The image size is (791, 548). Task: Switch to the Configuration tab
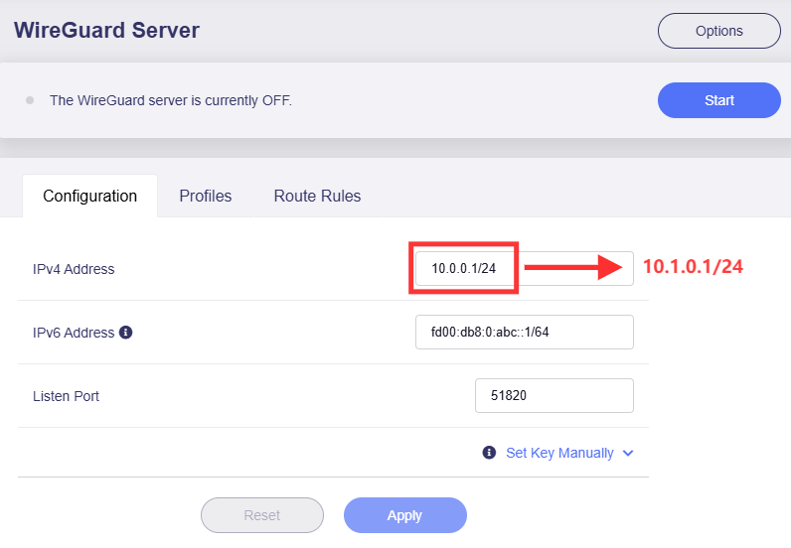[89, 197]
